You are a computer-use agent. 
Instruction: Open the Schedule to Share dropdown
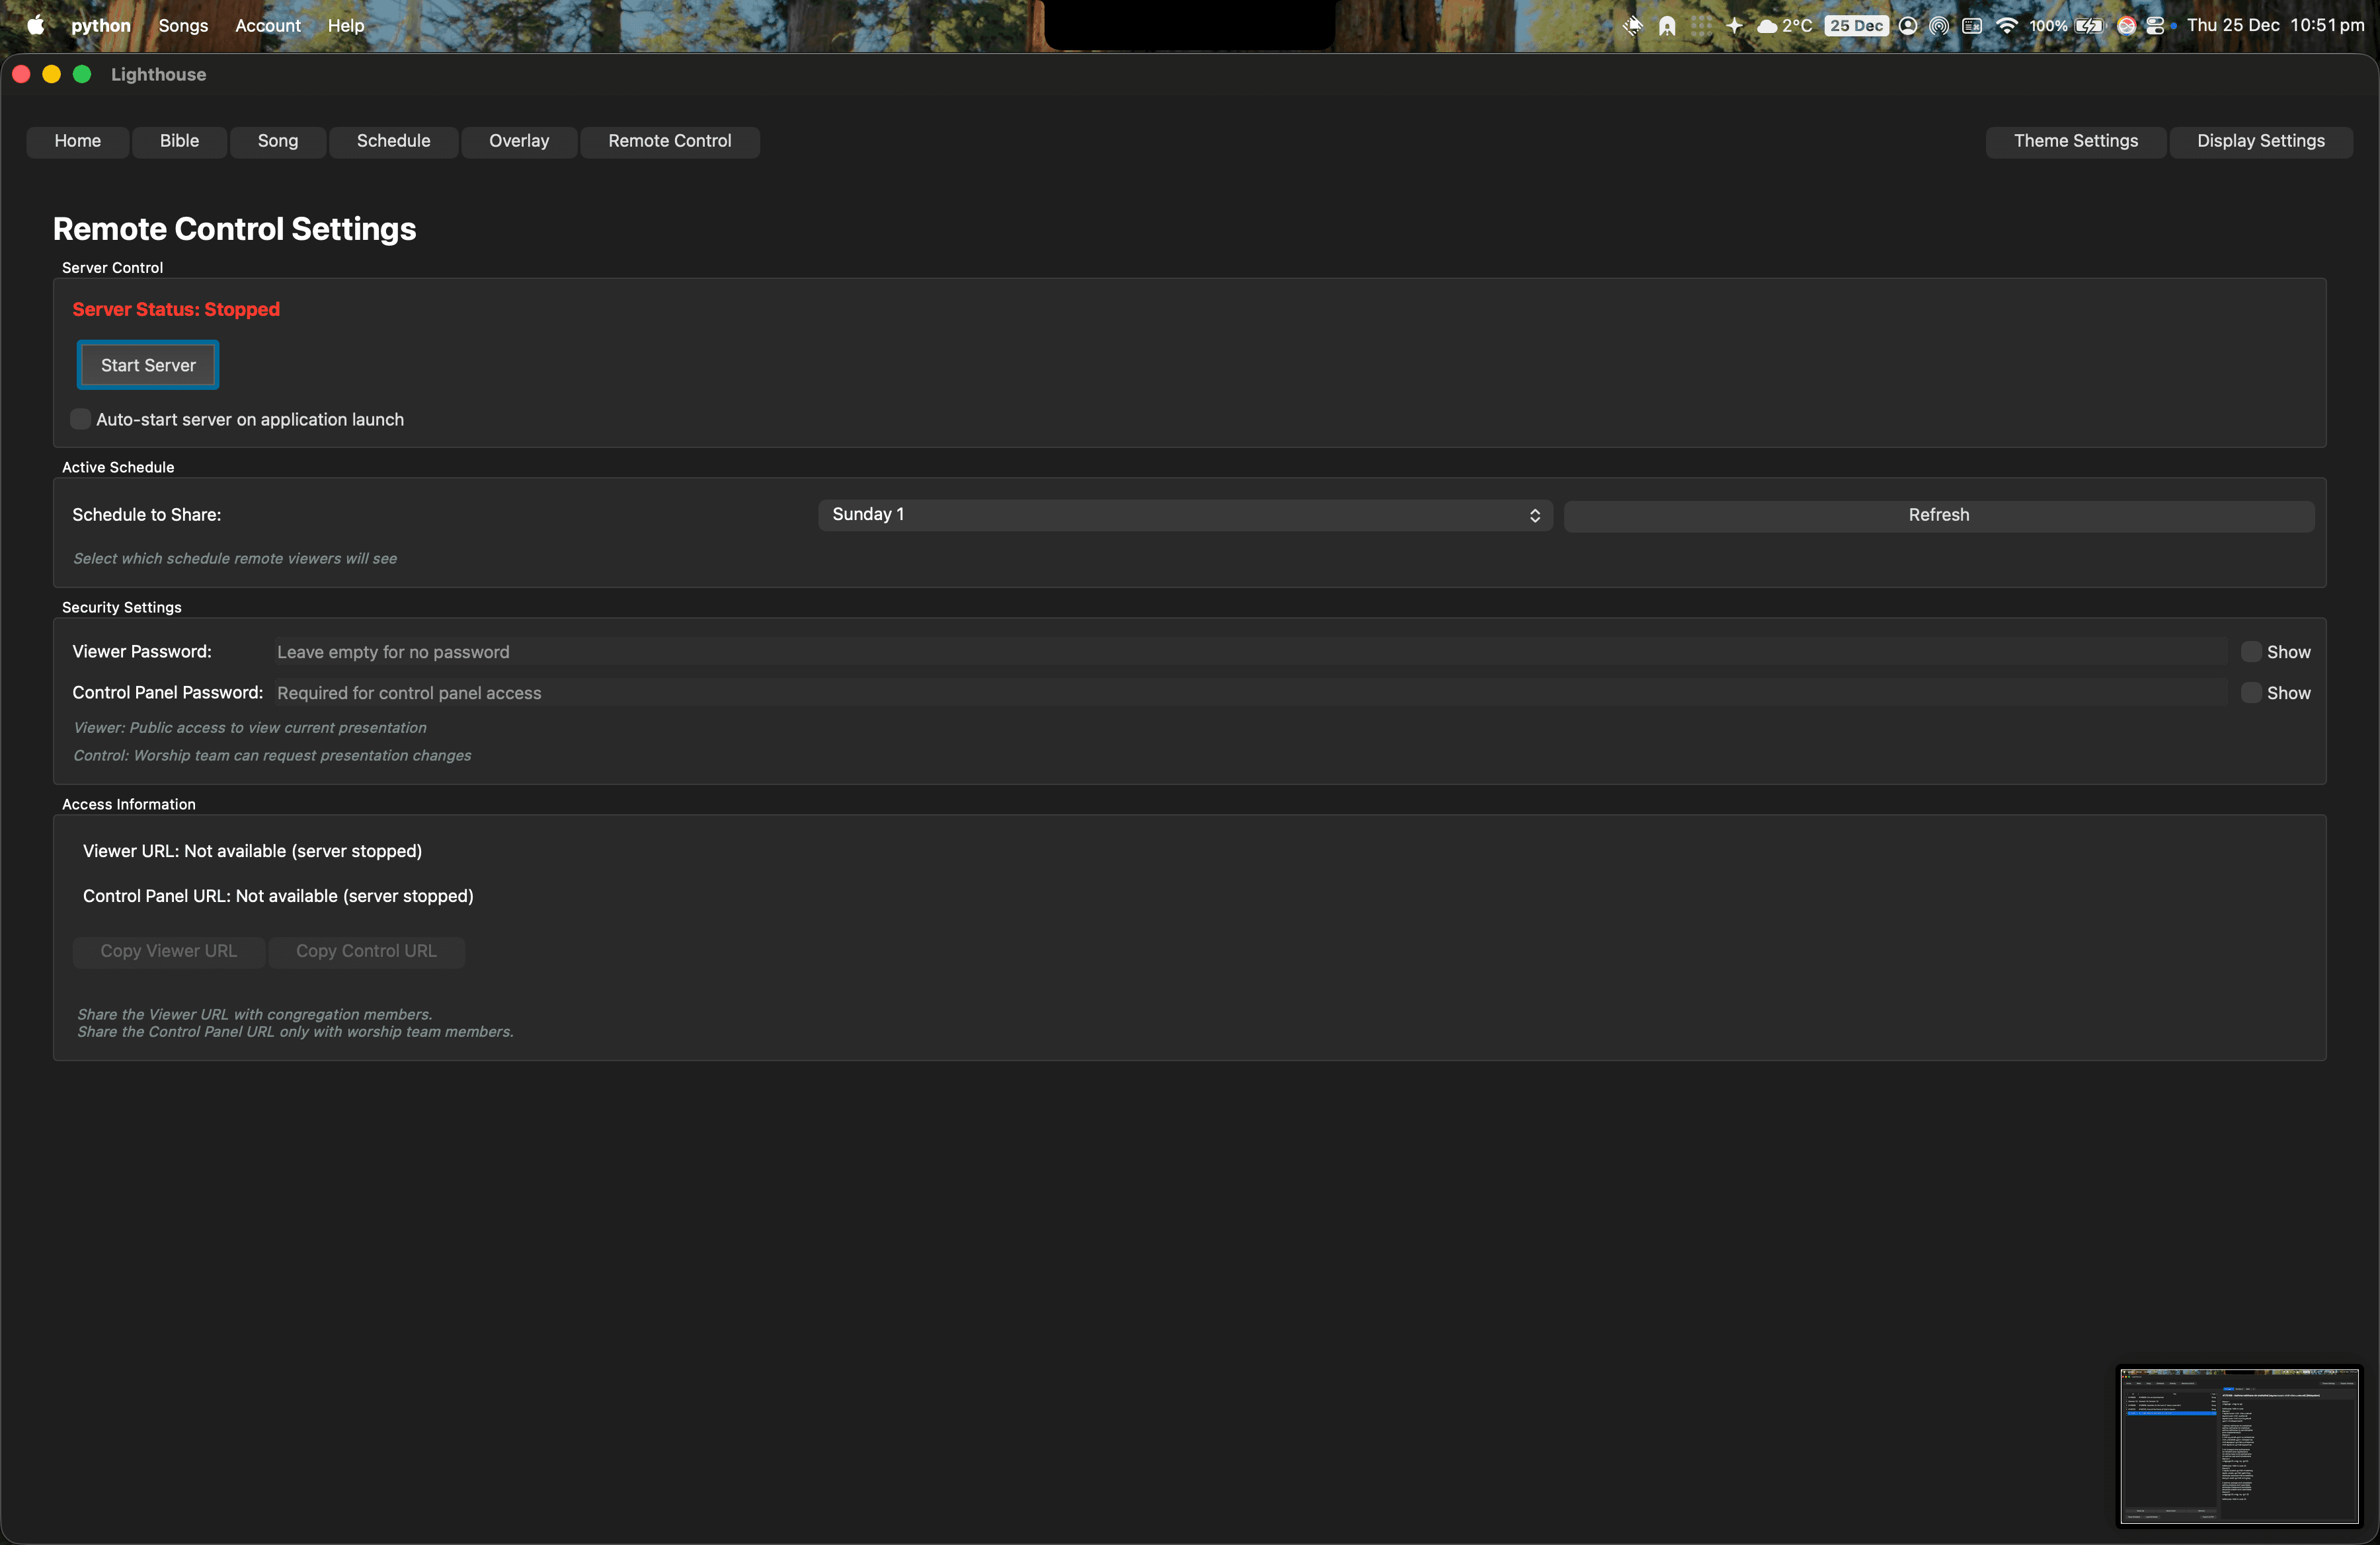pos(1184,515)
